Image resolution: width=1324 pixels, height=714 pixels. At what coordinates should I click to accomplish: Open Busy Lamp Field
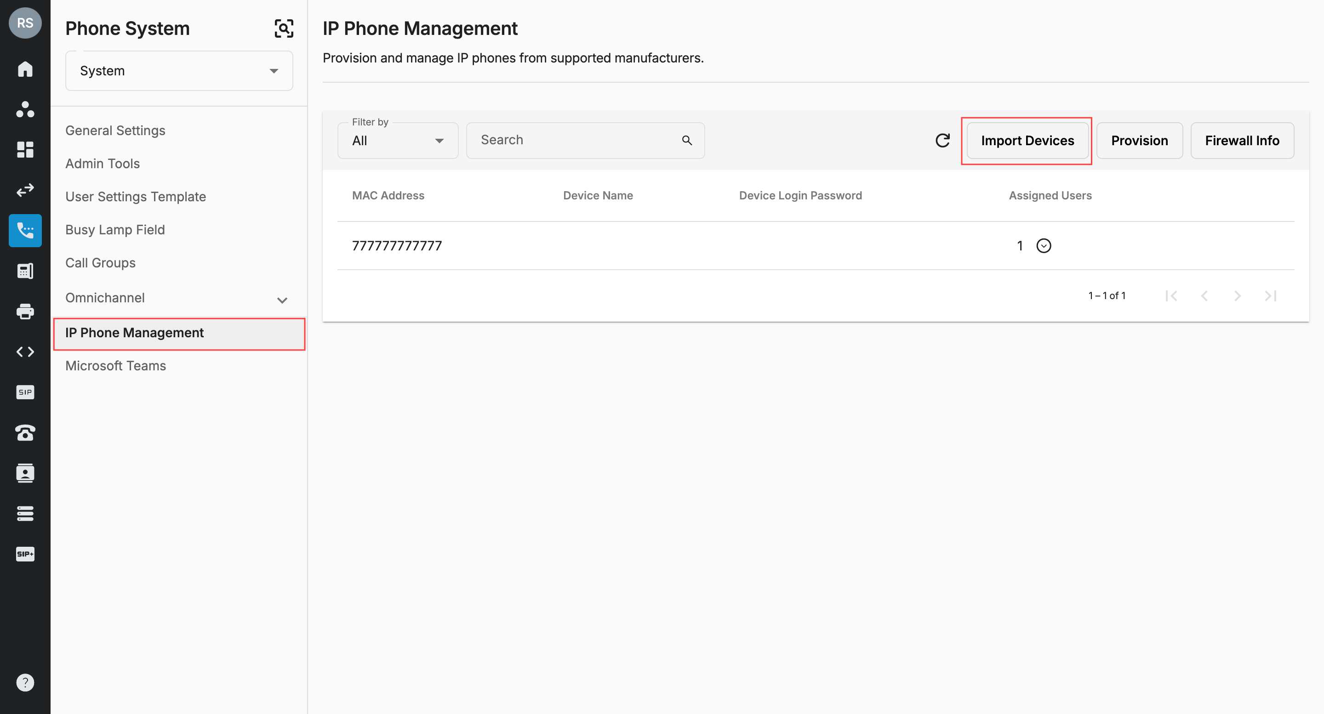[114, 230]
